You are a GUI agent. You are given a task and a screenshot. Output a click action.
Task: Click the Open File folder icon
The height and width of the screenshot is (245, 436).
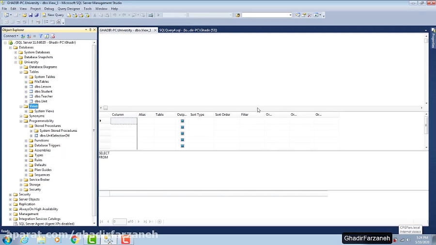coord(24,15)
